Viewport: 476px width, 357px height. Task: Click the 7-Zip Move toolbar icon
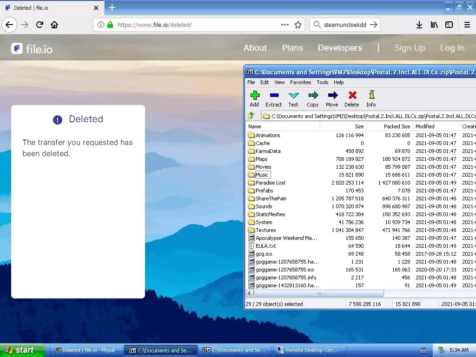click(332, 99)
